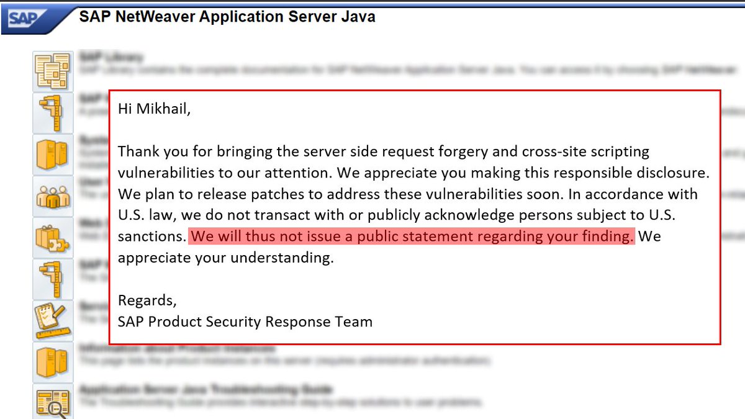Open the SAP Library documentation icon
The image size is (745, 419).
[x=53, y=71]
